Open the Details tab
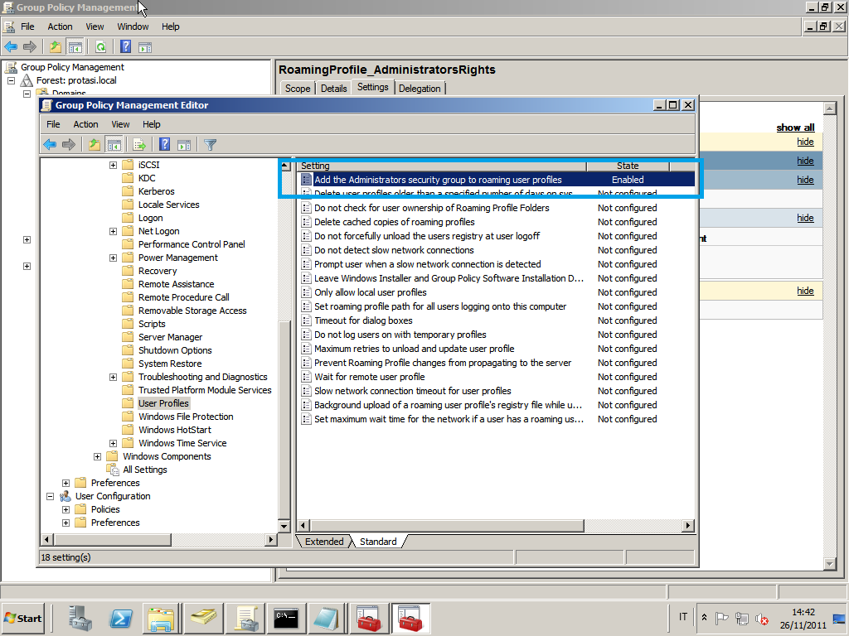This screenshot has width=849, height=636. (333, 88)
